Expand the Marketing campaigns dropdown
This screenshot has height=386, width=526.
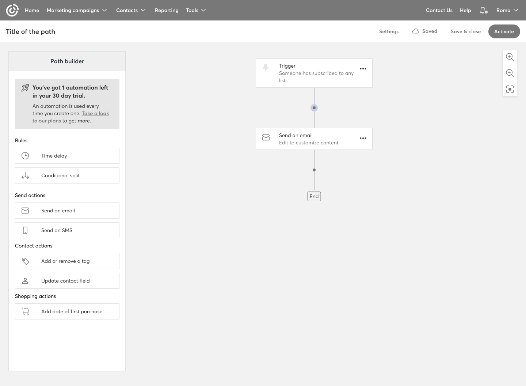tap(77, 10)
